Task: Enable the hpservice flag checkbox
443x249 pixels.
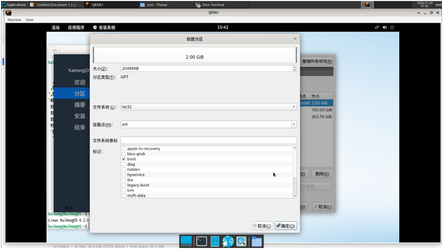Action: [123, 174]
